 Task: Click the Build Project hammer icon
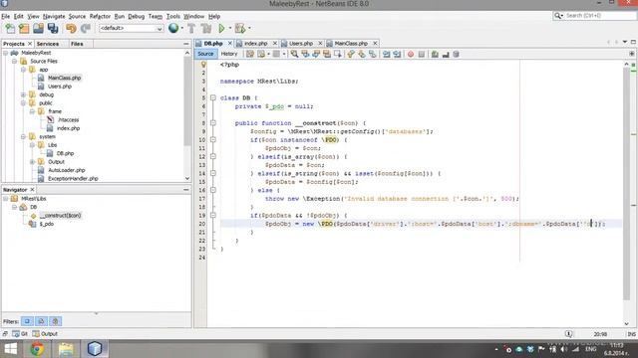(191, 29)
